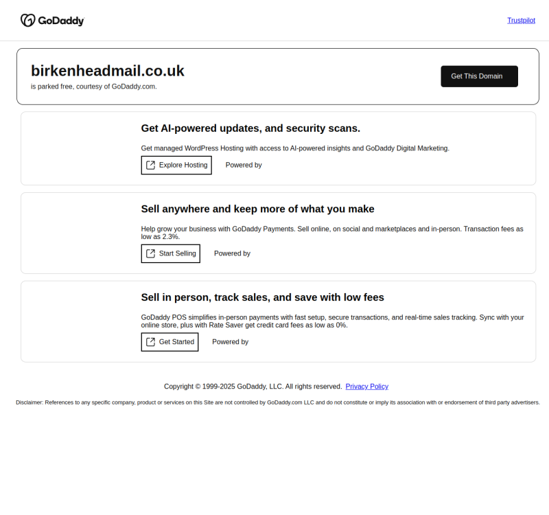
Task: Click the birkenheadmail.co.uk domain heading
Action: click(x=107, y=71)
